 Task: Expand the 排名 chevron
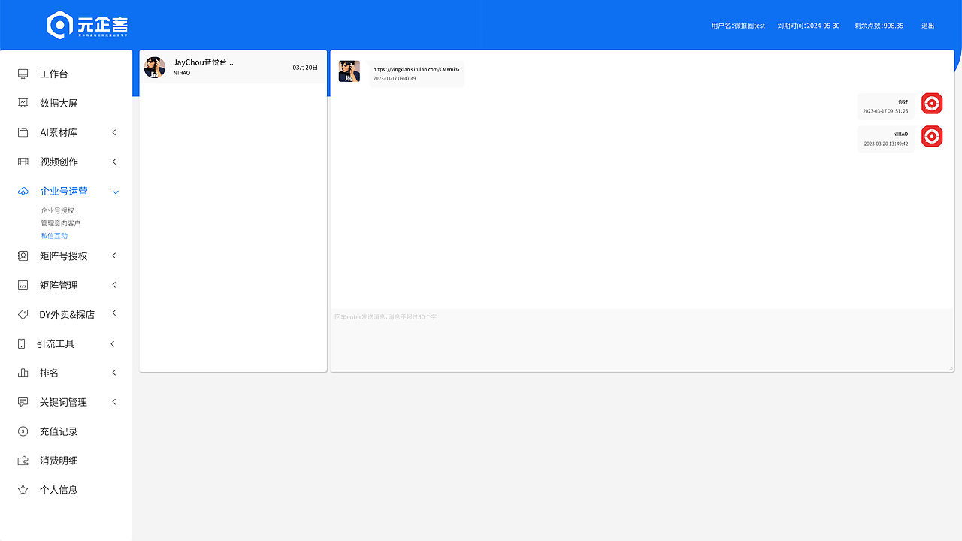pyautogui.click(x=114, y=373)
